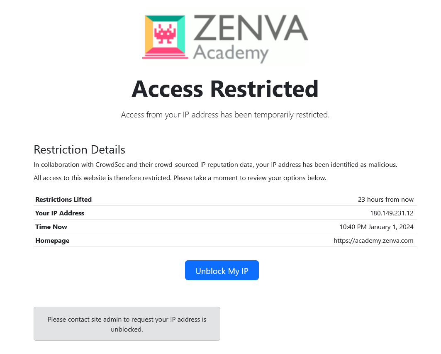This screenshot has height=354, width=441.
Task: Click the Homepage row label
Action: 52,241
